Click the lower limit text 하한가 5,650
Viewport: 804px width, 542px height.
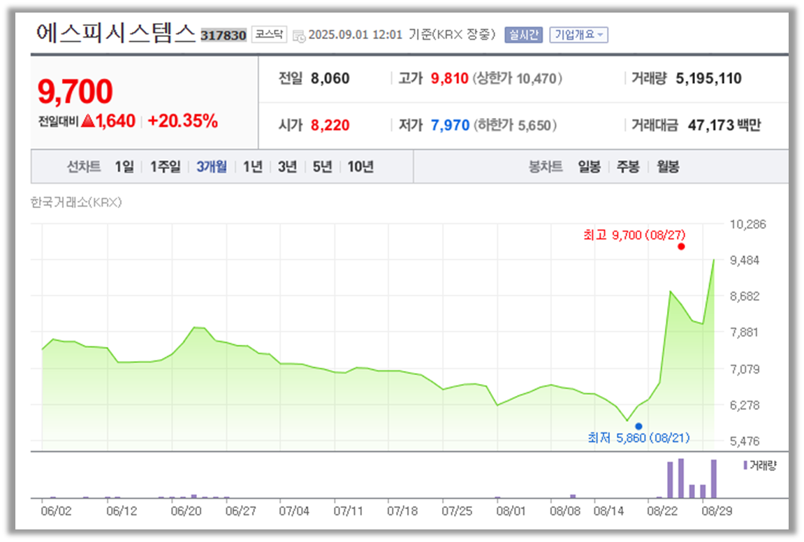(x=515, y=125)
